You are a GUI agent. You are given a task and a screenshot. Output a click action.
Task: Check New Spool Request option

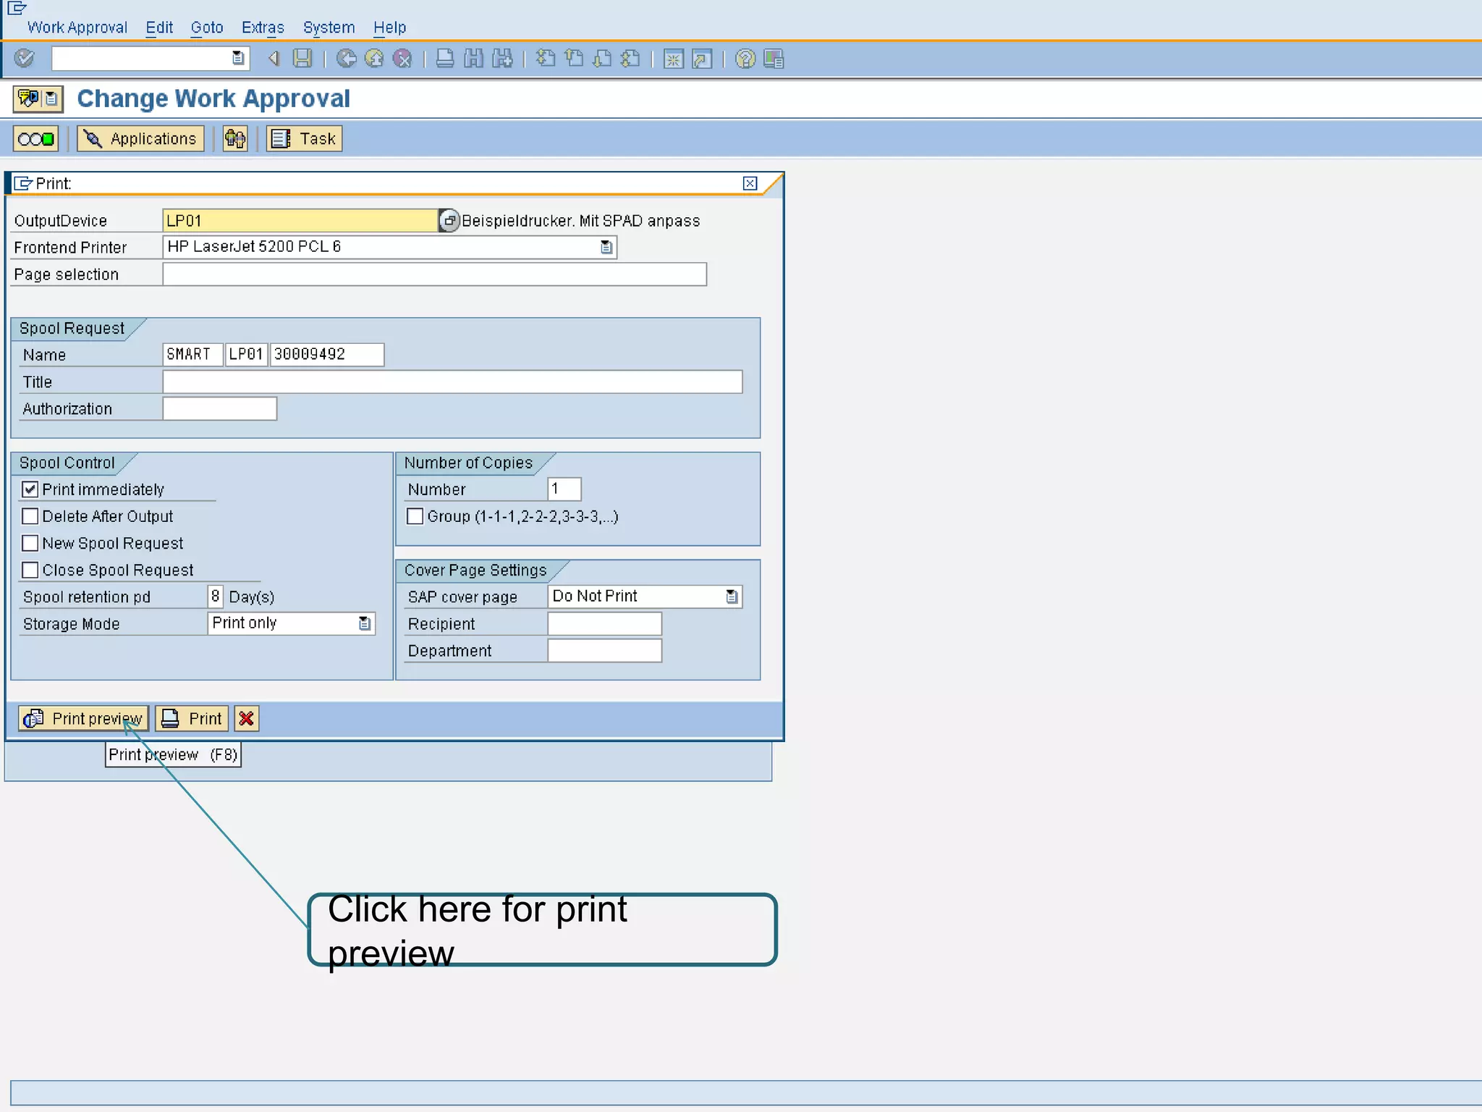30,543
